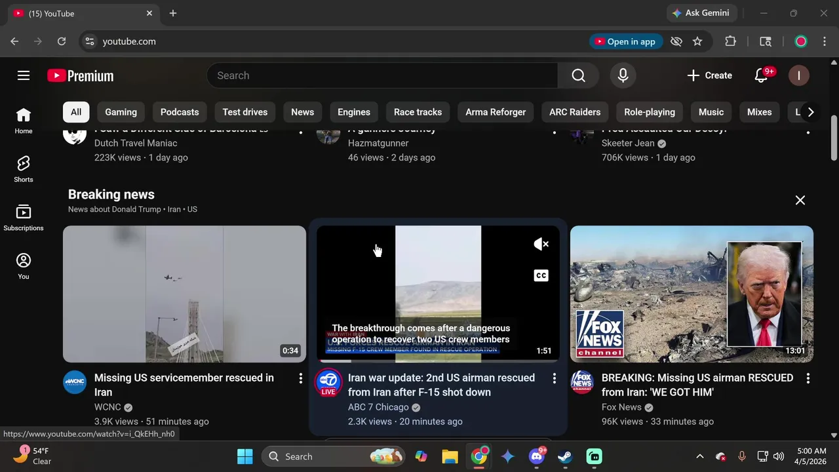Open Steam from the taskbar
Screen dimensions: 839x472
(x=565, y=456)
